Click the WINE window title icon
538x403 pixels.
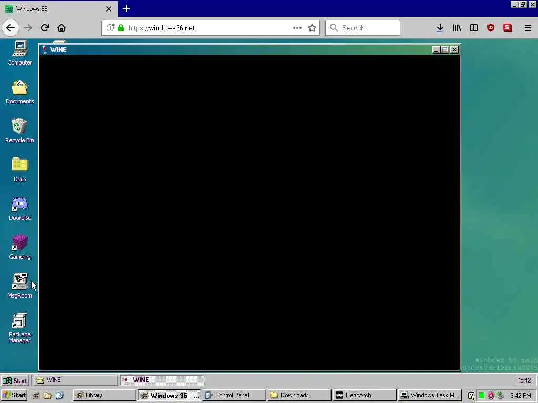44,50
